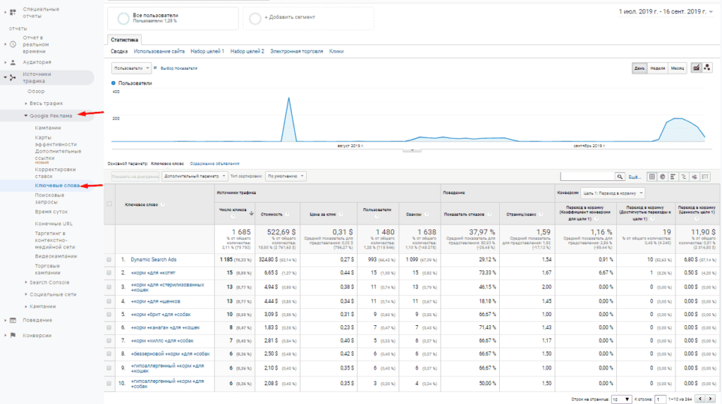Check the Dynamic Search Ads row checkbox
722x404 pixels.
click(x=109, y=260)
